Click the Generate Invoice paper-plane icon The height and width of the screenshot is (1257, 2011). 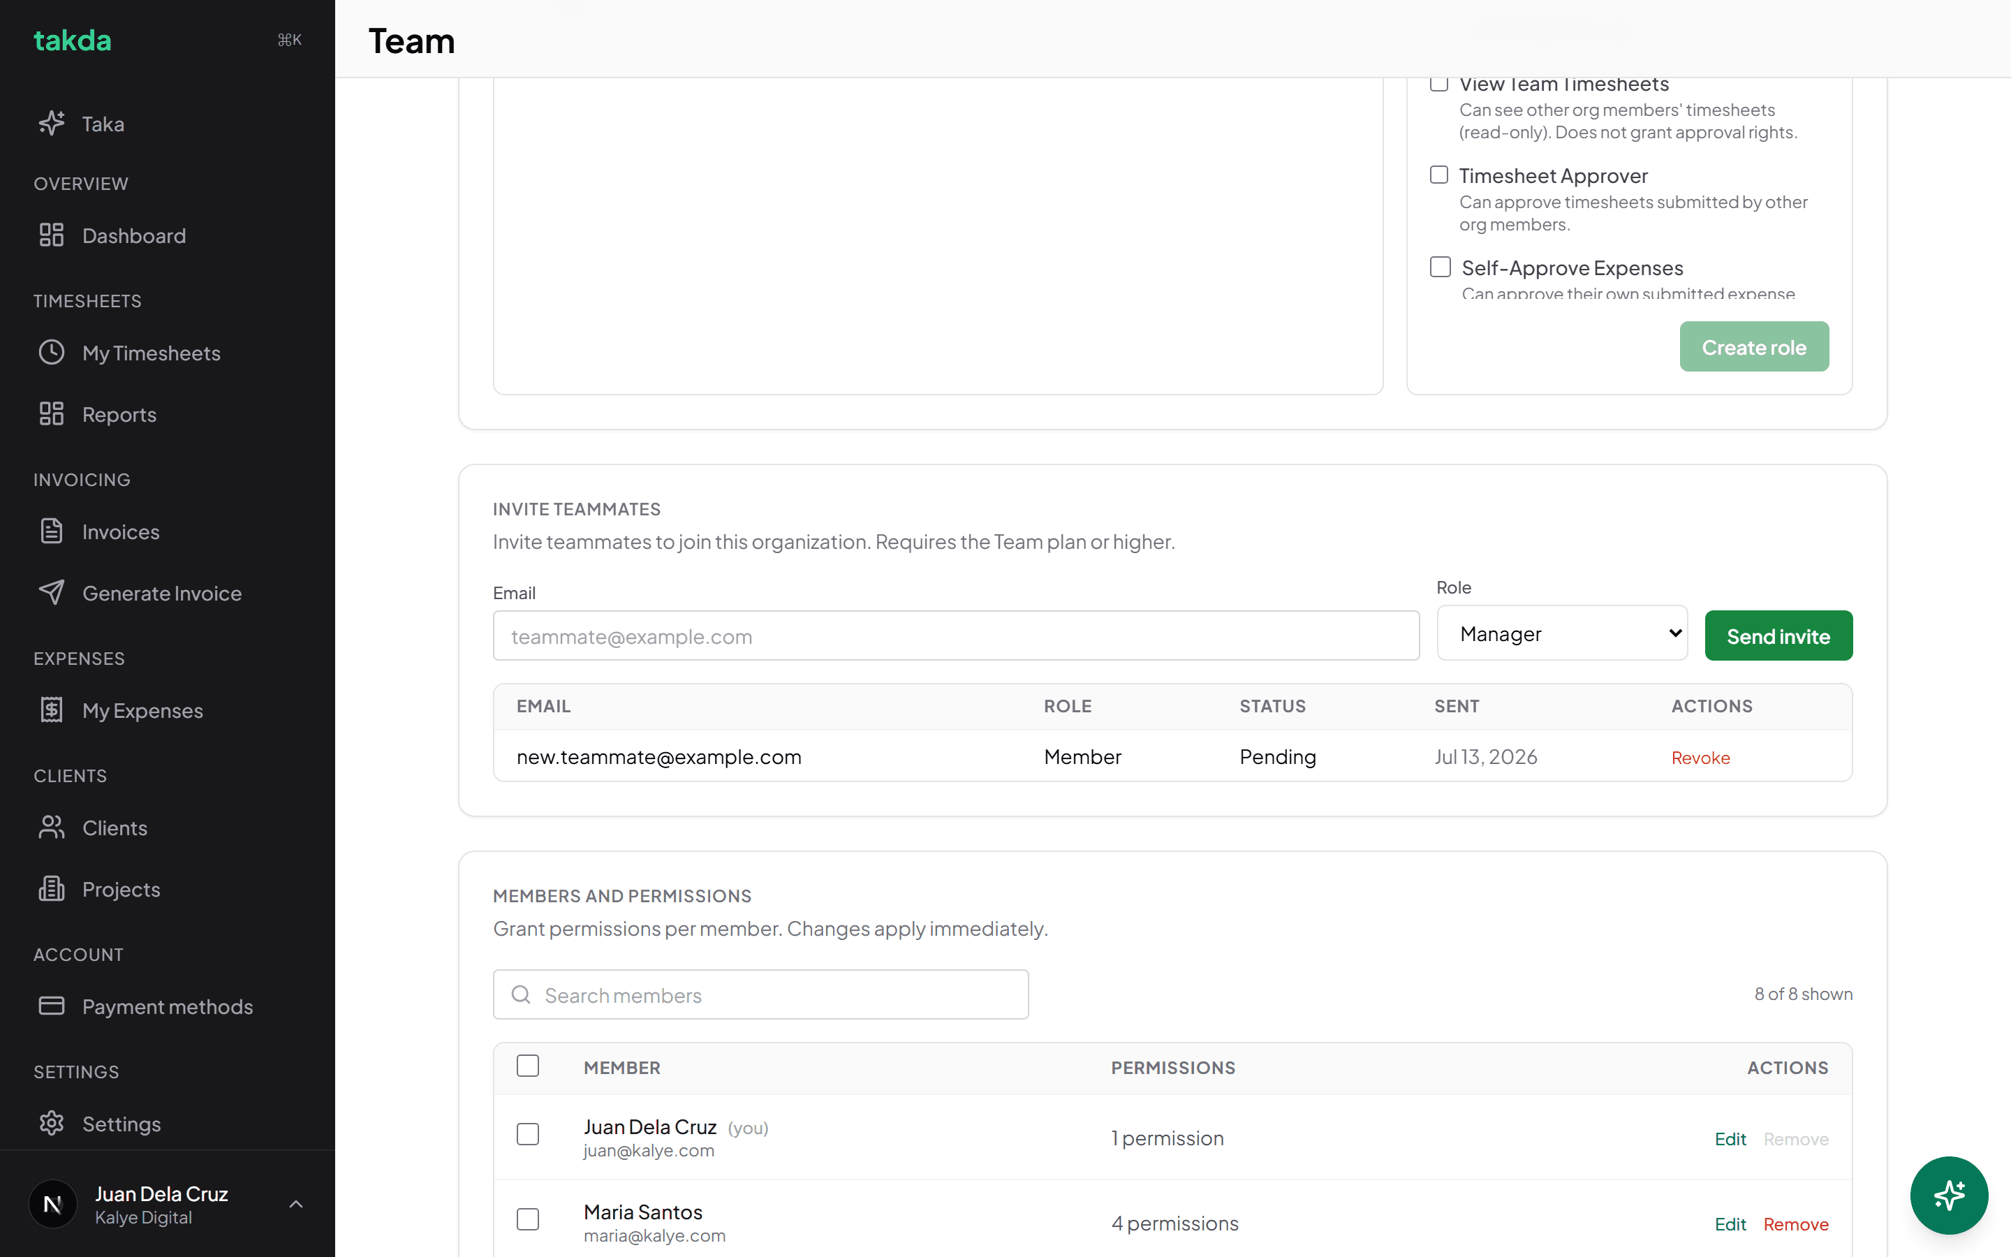[x=52, y=593]
